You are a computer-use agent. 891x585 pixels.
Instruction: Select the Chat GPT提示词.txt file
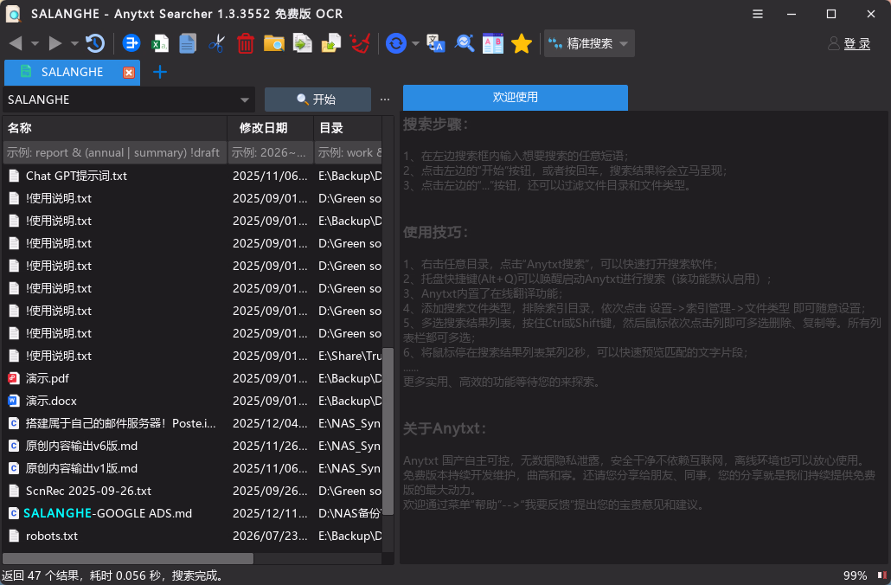pos(193,176)
